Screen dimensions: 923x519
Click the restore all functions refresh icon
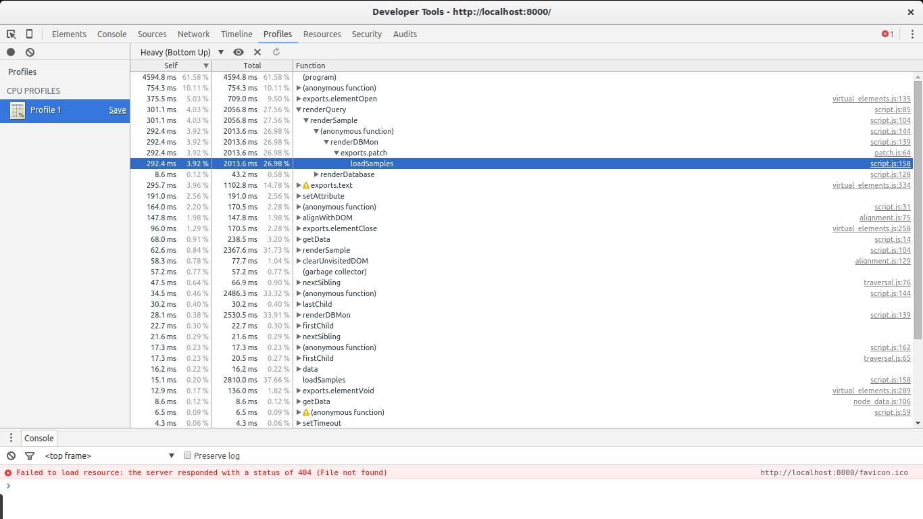tap(276, 52)
